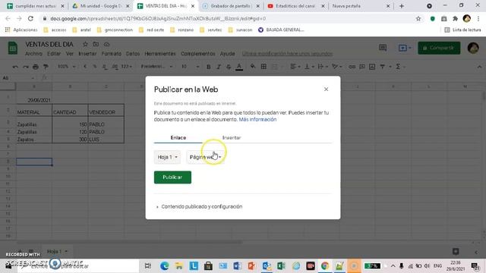Click the green Publicar button
The height and width of the screenshot is (273, 486).
pos(172,177)
